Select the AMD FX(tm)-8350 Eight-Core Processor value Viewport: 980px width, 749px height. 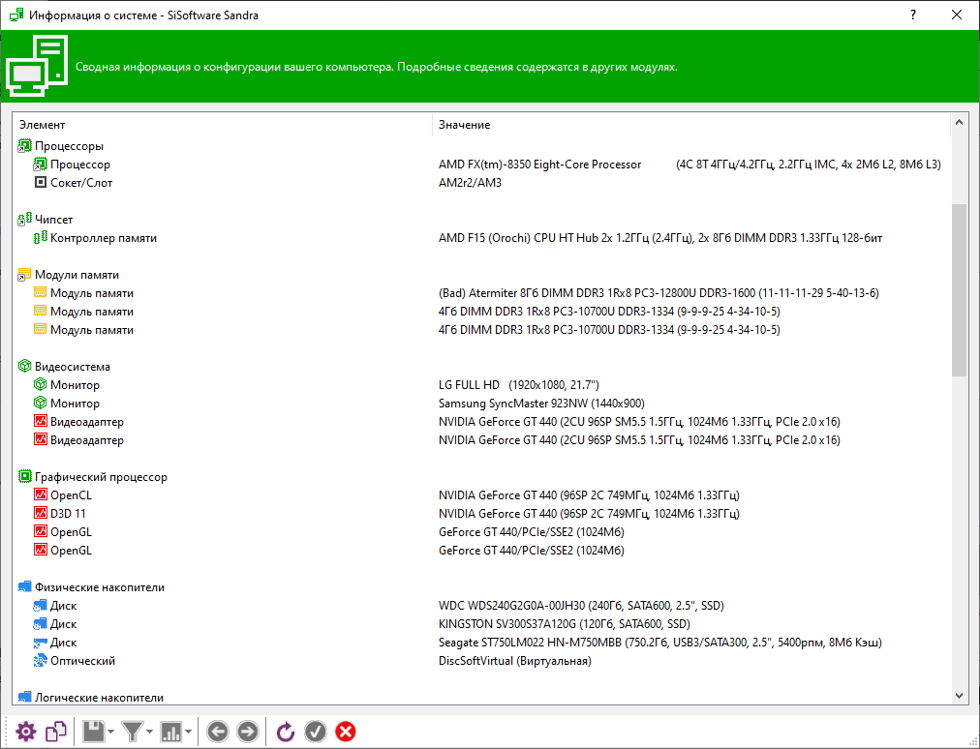pyautogui.click(x=540, y=165)
